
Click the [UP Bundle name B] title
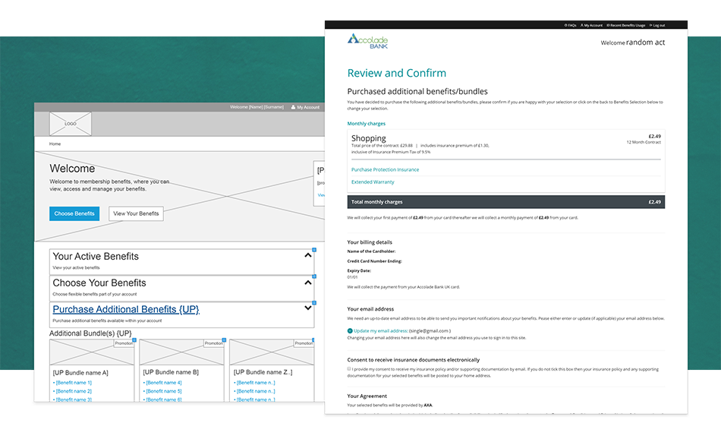point(171,372)
